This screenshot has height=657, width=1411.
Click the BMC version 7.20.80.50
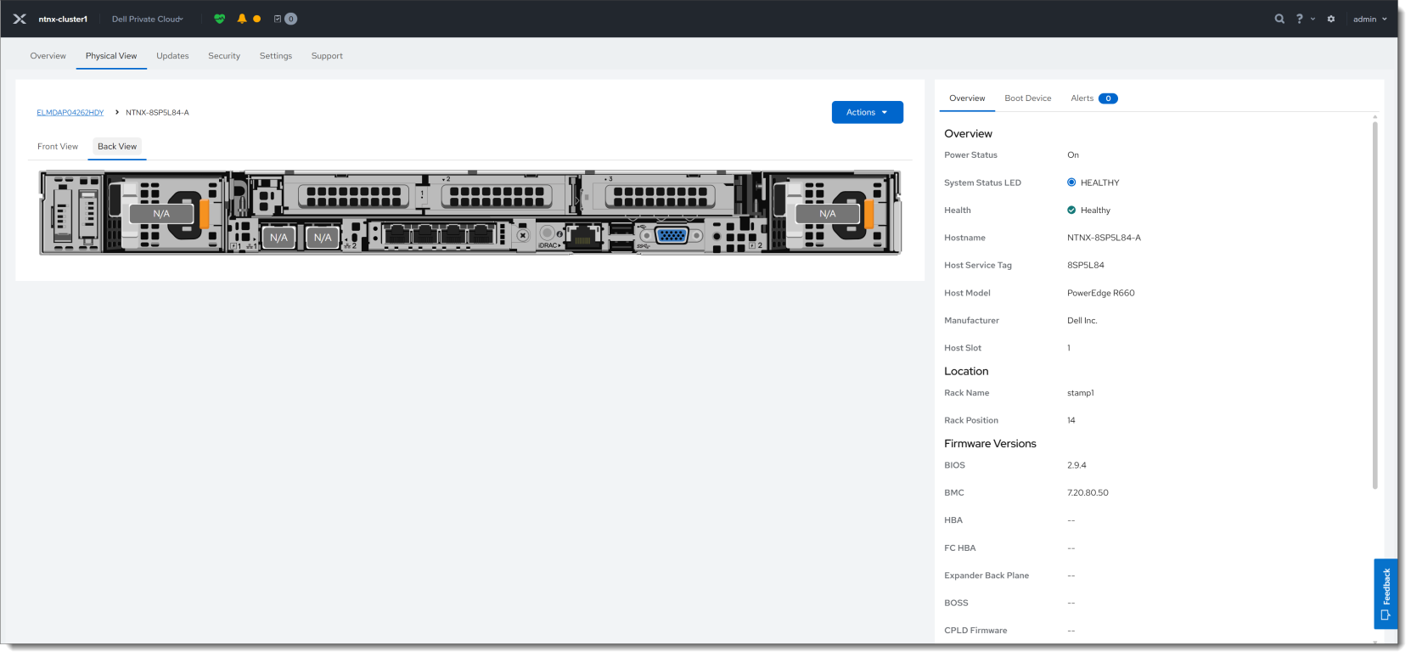tap(1088, 492)
